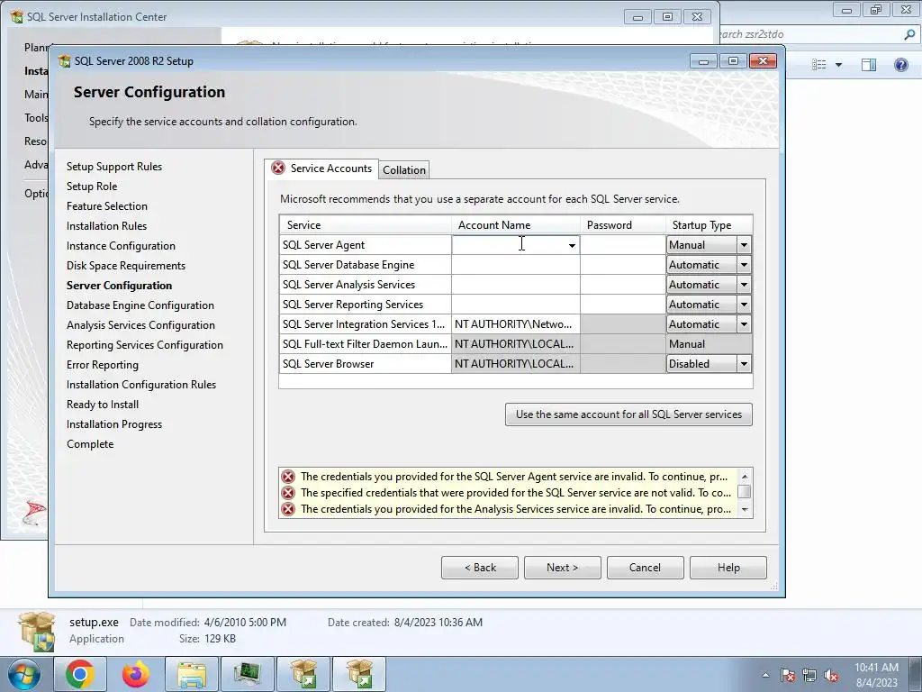Click Database Engine password field
Image resolution: width=922 pixels, height=692 pixels.
pos(623,265)
